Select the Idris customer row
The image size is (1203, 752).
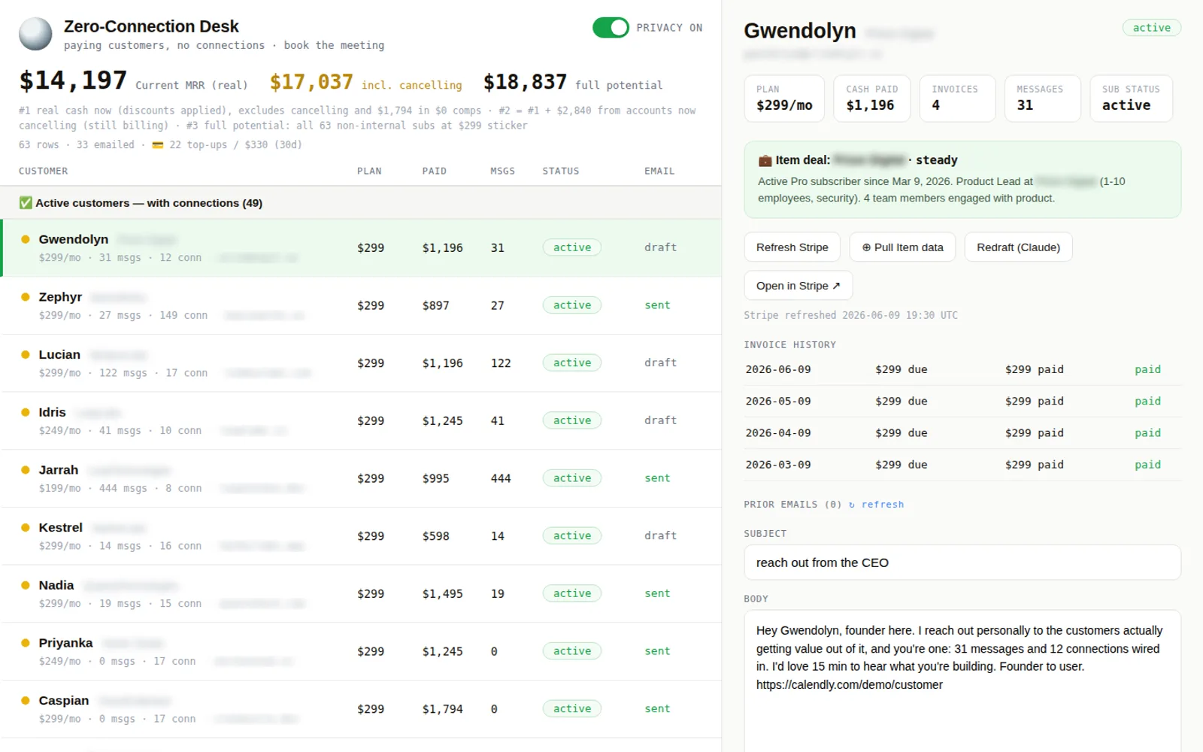361,421
